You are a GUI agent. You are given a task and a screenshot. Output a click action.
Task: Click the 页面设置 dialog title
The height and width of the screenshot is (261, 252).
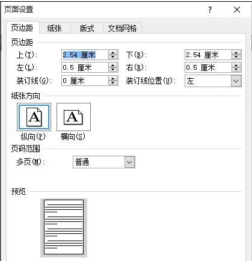(x=19, y=10)
